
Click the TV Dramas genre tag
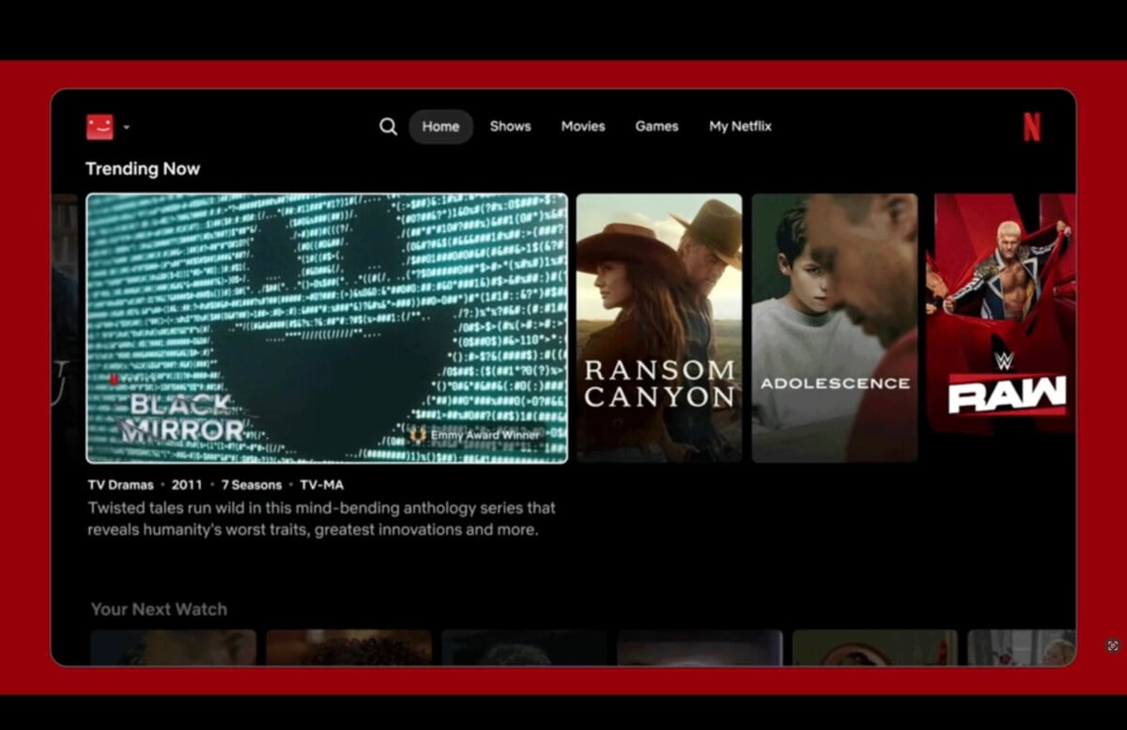(x=119, y=485)
